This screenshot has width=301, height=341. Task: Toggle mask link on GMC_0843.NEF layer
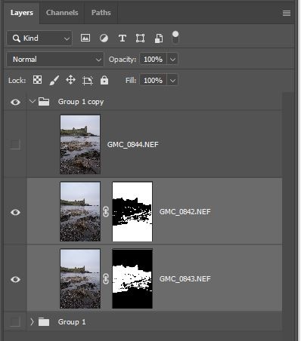[x=106, y=279]
